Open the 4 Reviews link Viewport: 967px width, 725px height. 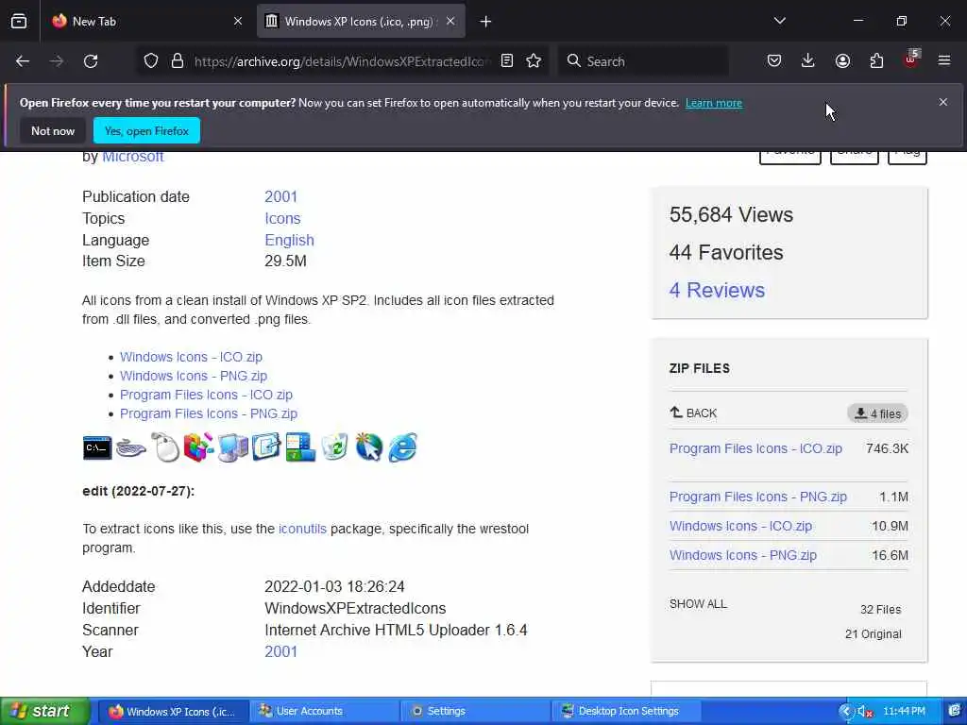[717, 290]
